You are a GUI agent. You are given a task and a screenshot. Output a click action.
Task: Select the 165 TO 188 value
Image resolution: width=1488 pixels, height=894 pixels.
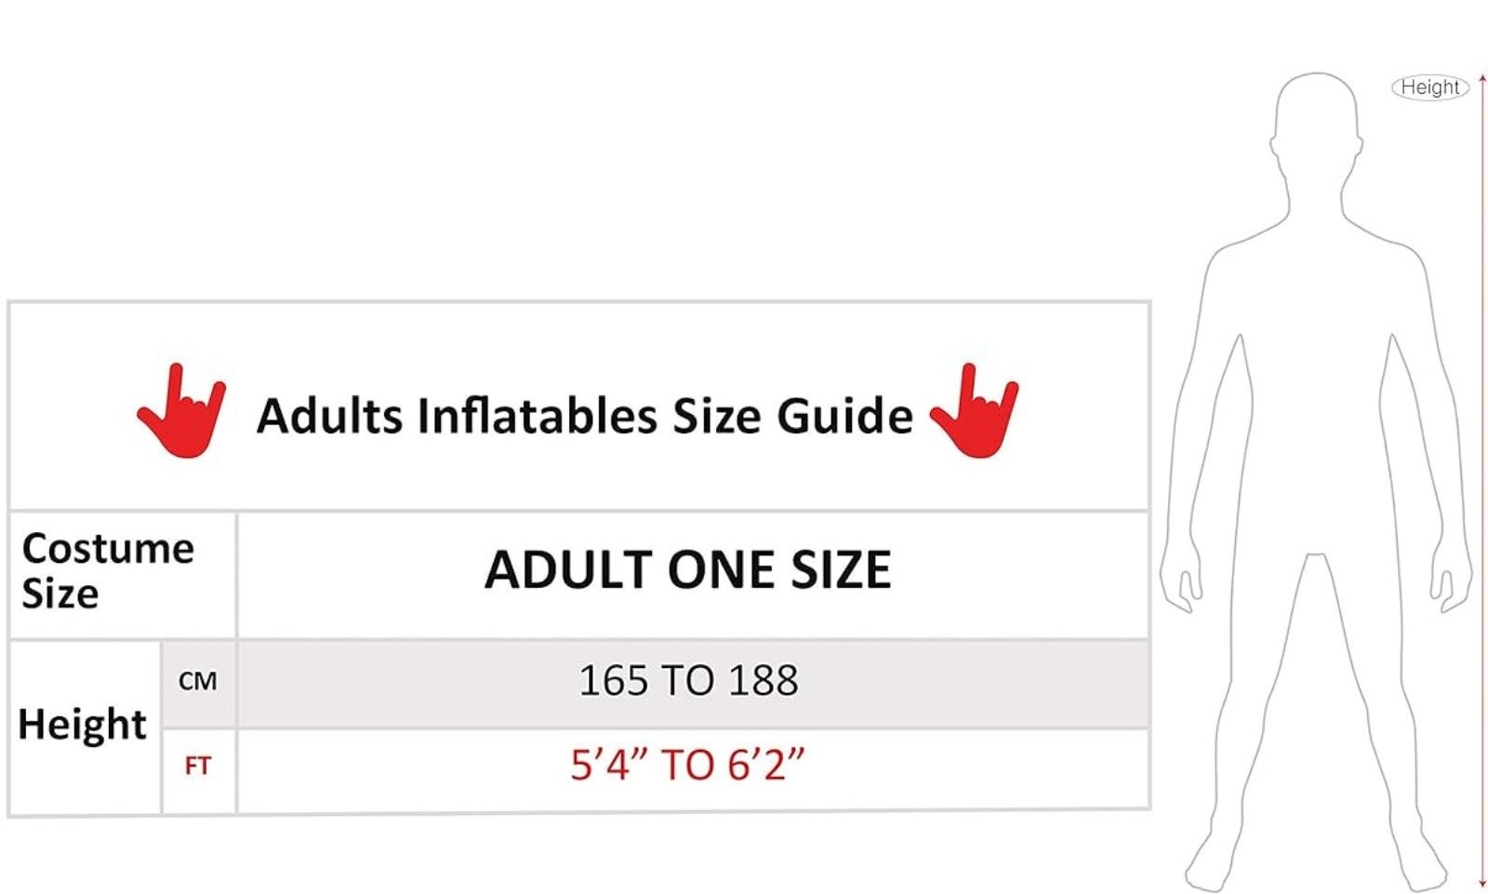coord(688,681)
